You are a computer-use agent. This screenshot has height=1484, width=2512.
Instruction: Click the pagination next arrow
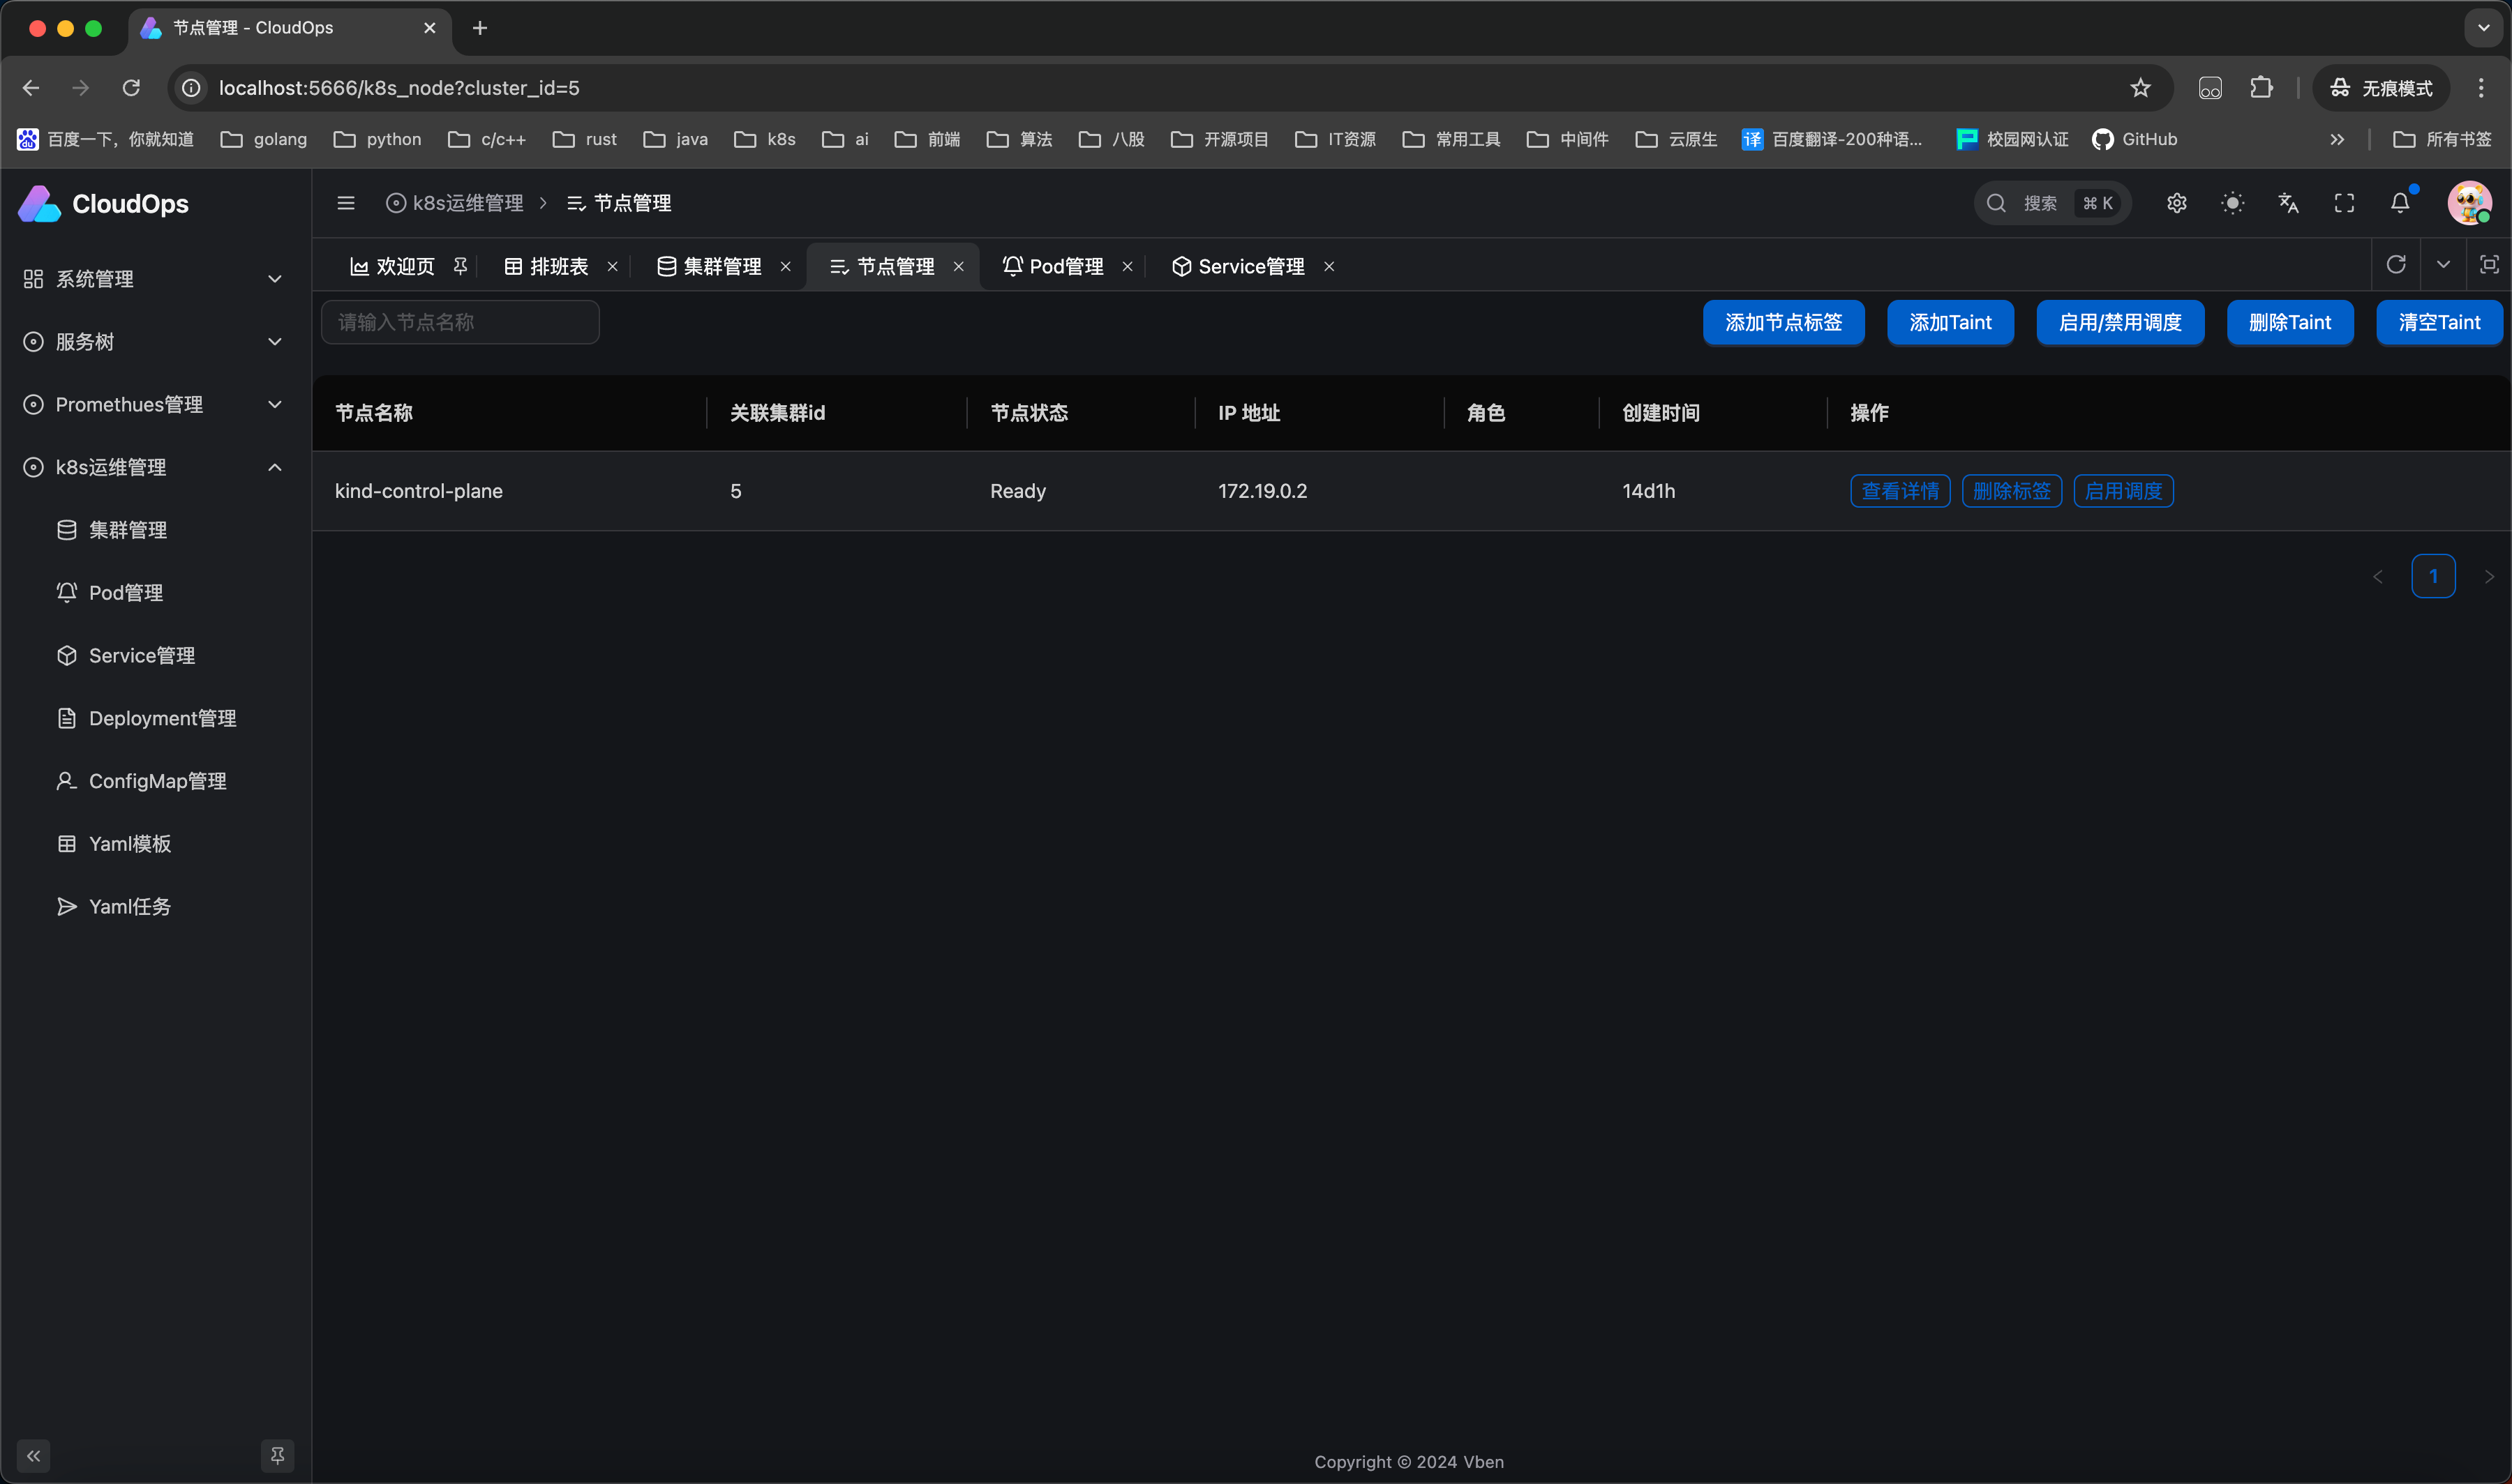(x=2489, y=576)
